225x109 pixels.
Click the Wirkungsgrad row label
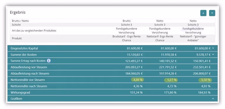20,93
